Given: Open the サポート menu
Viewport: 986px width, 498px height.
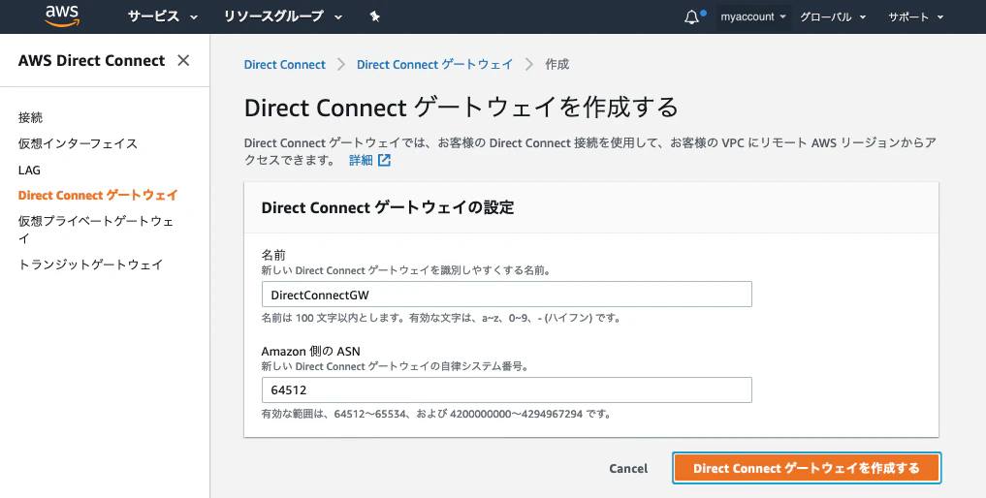Looking at the screenshot, I should [915, 17].
